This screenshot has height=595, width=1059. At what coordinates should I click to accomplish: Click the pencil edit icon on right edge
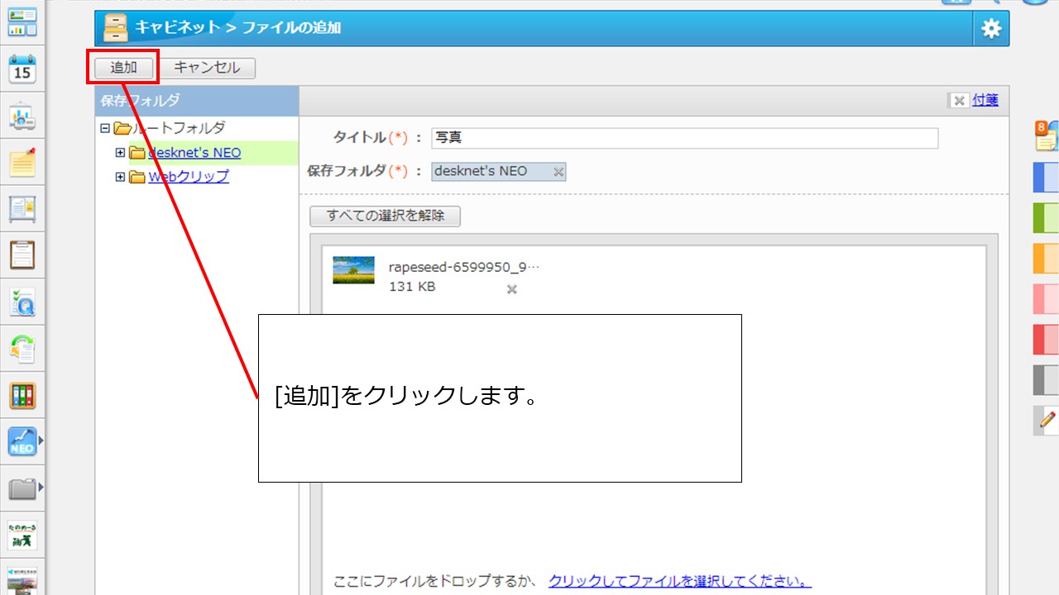(1047, 420)
